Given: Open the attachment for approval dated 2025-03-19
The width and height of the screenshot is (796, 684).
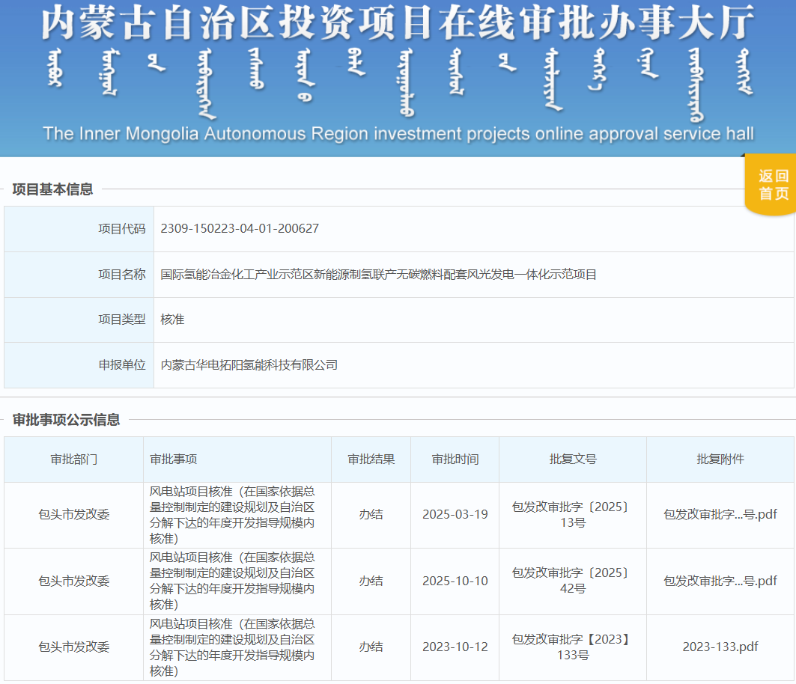Looking at the screenshot, I should pos(720,515).
